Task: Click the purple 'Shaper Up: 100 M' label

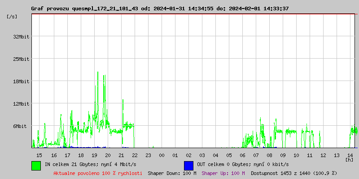Action: click(223, 173)
